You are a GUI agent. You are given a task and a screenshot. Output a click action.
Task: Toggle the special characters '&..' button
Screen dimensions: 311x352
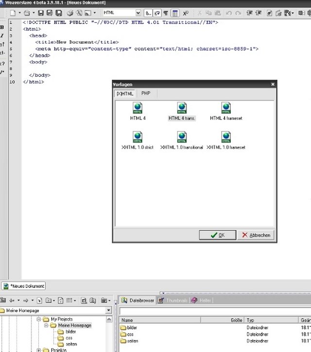click(148, 13)
